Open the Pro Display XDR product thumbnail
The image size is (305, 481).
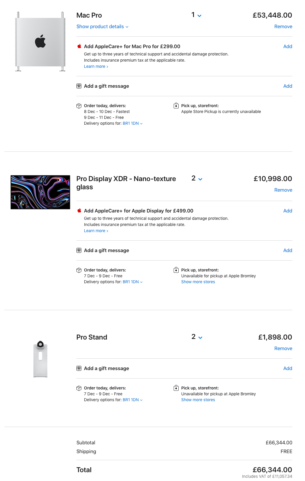coord(40,192)
